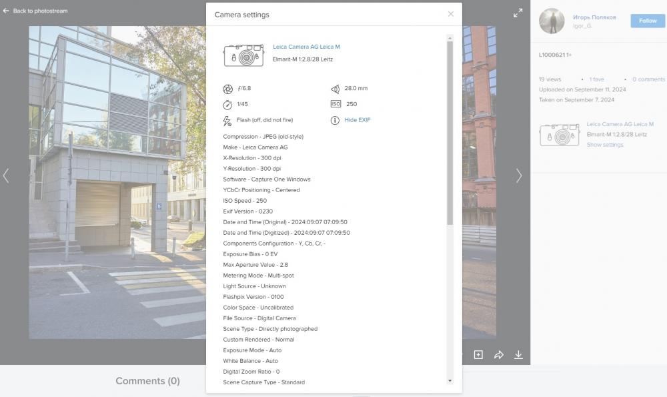Click the fullscreen expand arrows icon
This screenshot has height=397, width=667.
coord(518,13)
